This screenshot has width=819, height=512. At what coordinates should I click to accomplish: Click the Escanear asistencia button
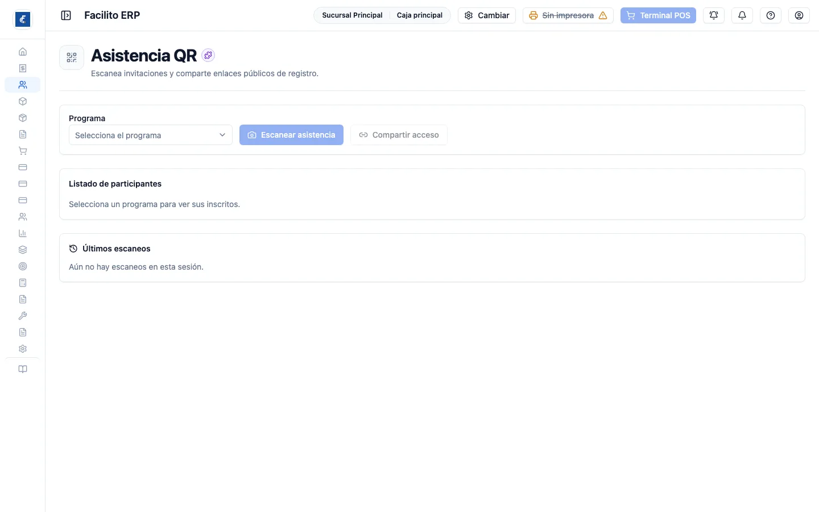[x=291, y=135]
